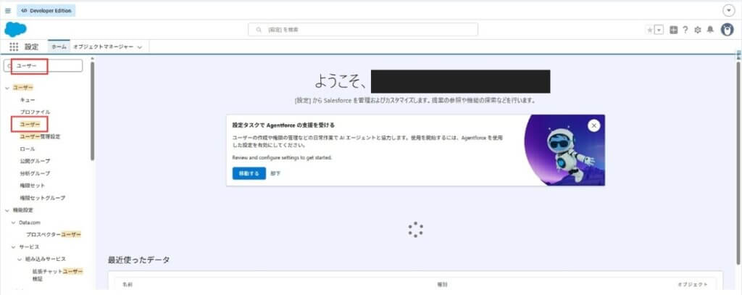This screenshot has height=295, width=742.
Task: Open ユーザー管理設定 in the setup tree
Action: pos(40,136)
